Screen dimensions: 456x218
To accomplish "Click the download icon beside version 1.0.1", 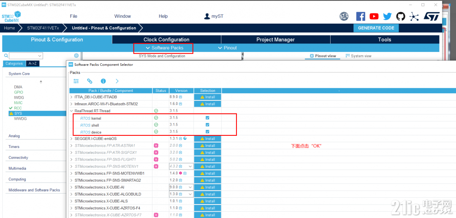I will 181,201.
